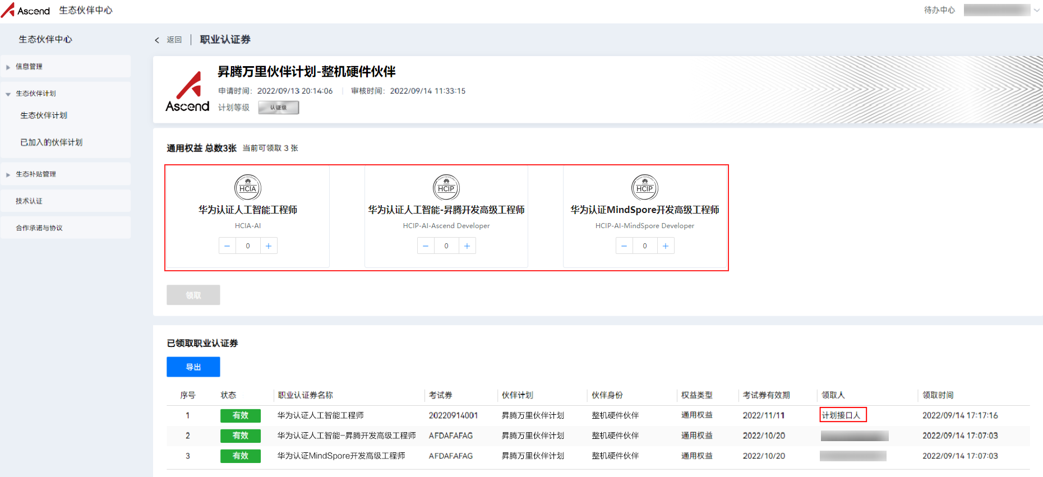
Task: Click 领取时间 column header
Action: coord(938,395)
